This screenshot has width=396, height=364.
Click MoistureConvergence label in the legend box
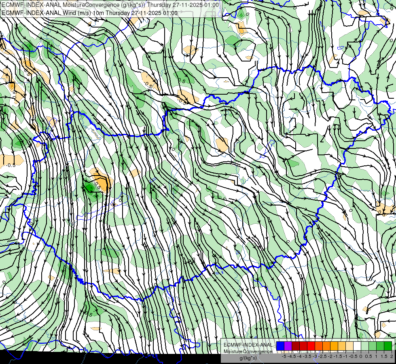[x=248, y=351]
